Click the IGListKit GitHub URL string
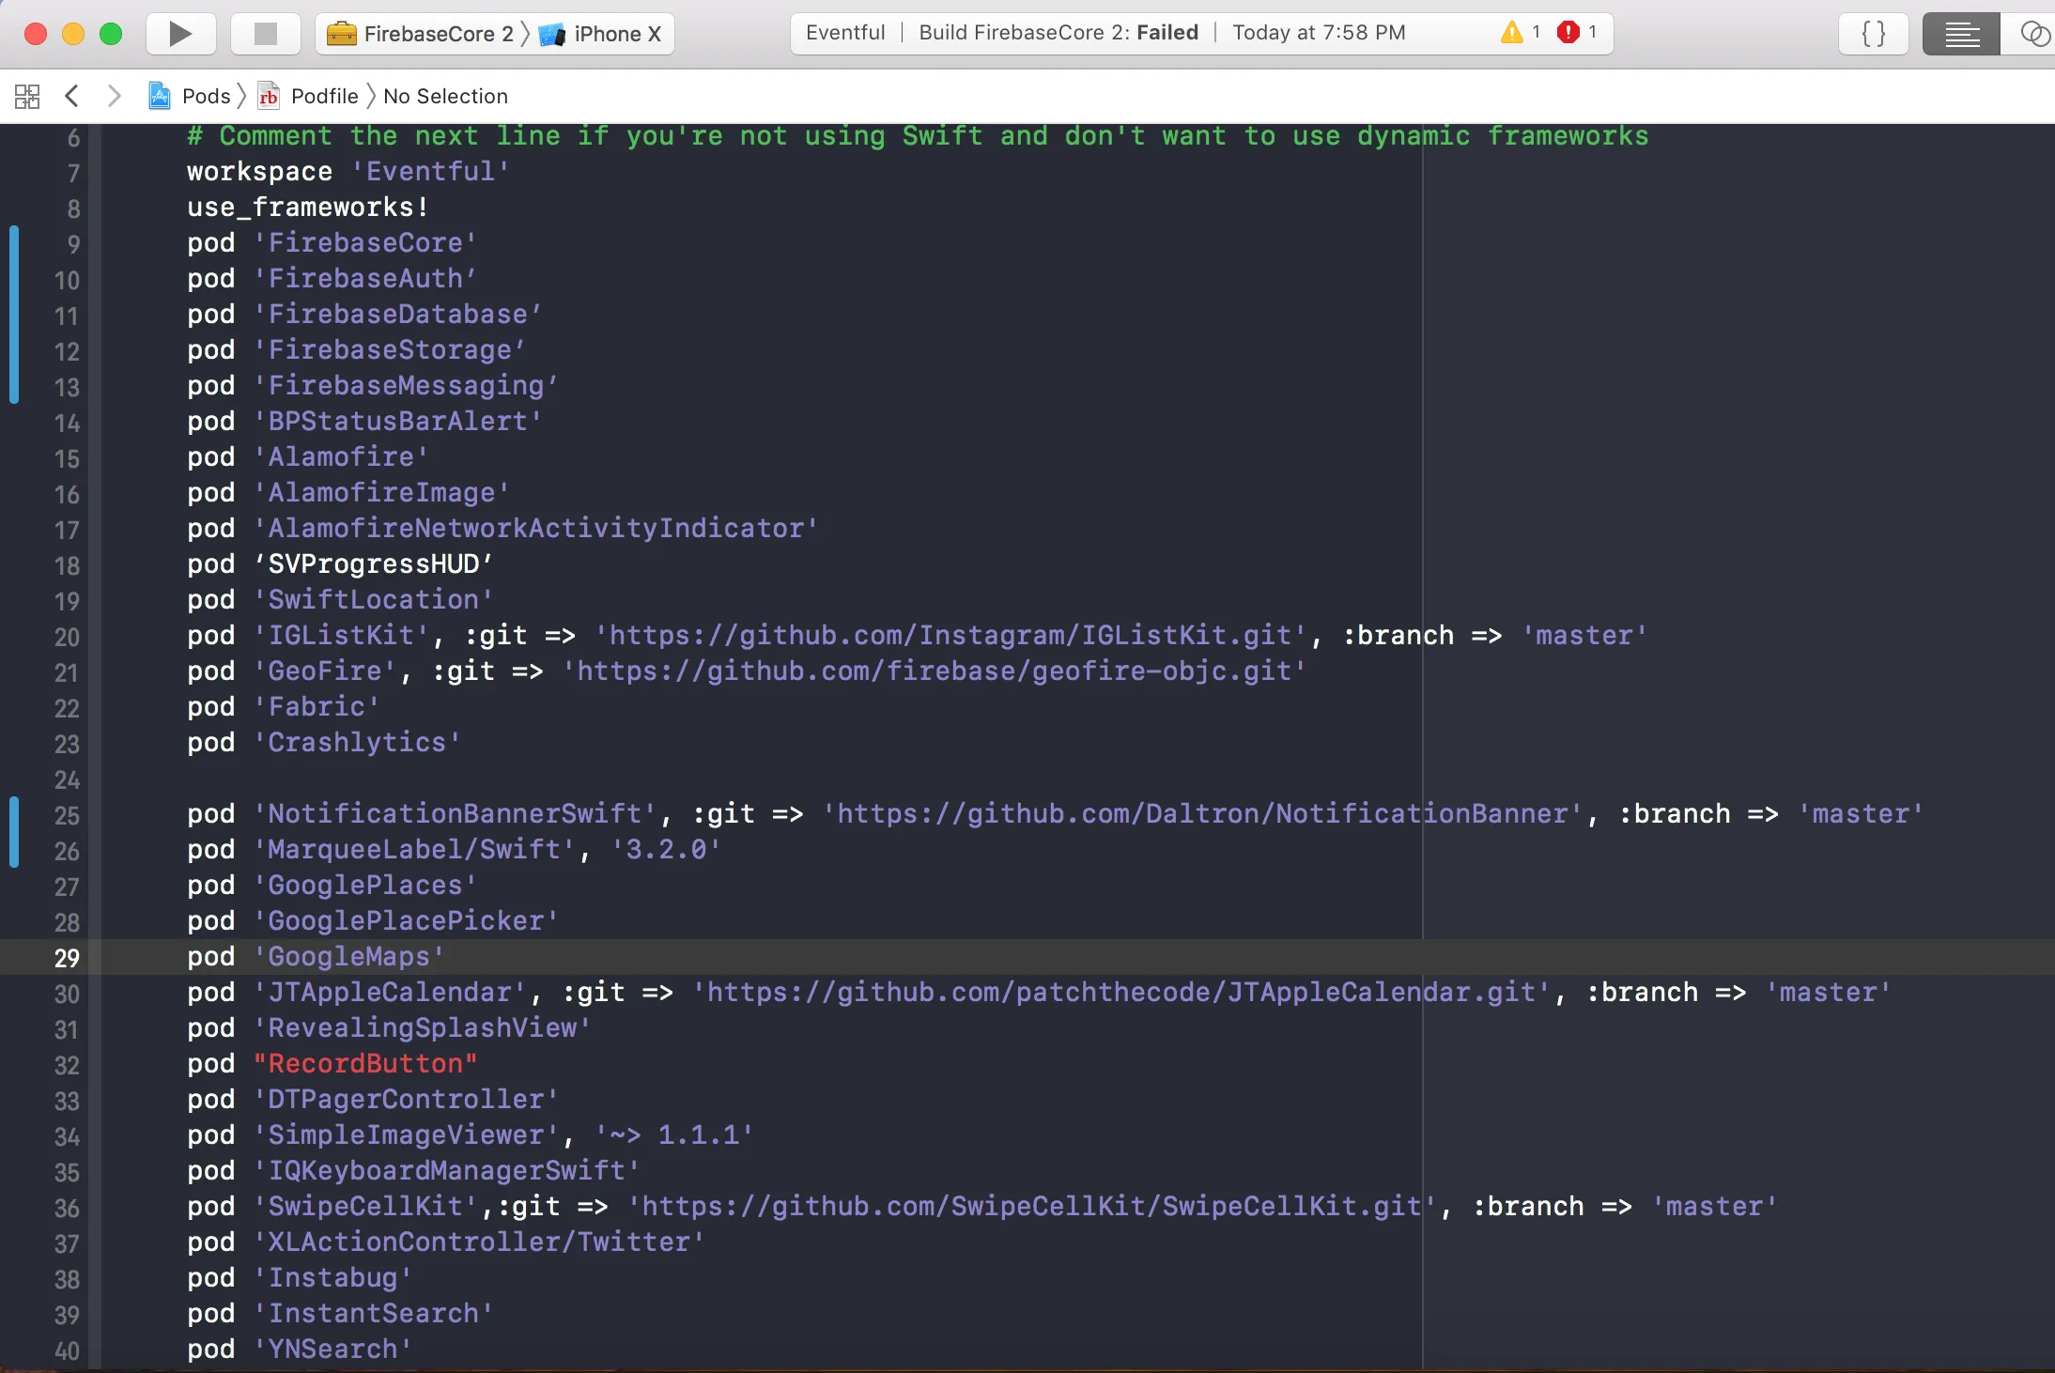This screenshot has width=2055, height=1373. [950, 636]
